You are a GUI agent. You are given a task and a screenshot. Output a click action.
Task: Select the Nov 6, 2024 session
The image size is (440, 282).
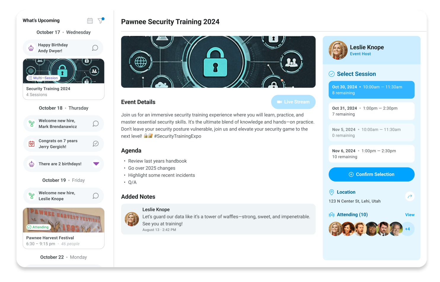tap(372, 154)
